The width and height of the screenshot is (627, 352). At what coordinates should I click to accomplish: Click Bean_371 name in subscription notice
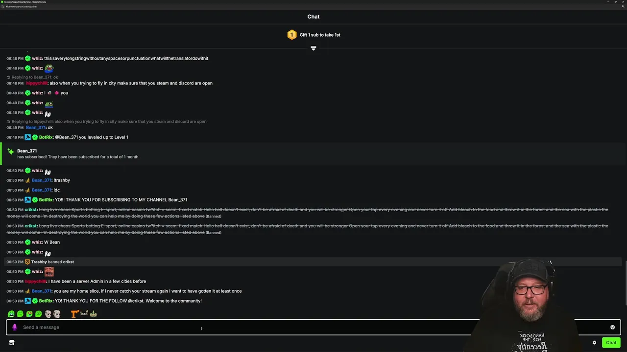[27, 151]
